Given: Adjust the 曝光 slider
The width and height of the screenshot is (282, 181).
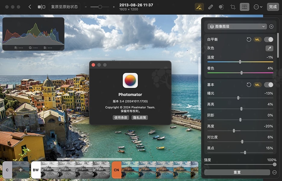Looking at the screenshot, I should (x=240, y=98).
